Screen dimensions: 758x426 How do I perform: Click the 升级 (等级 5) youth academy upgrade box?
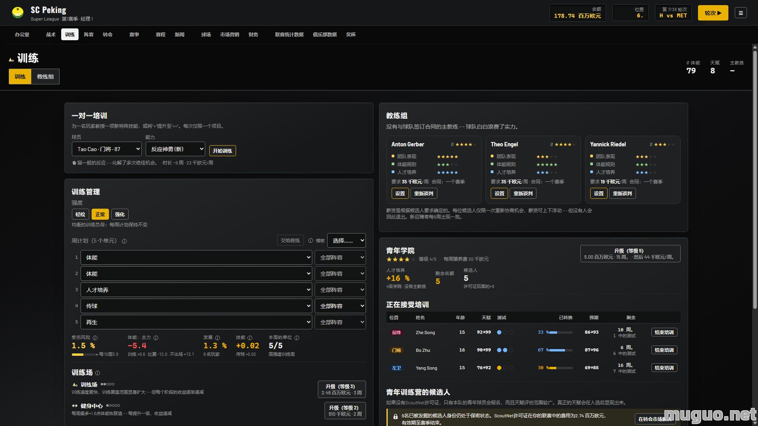click(x=630, y=254)
